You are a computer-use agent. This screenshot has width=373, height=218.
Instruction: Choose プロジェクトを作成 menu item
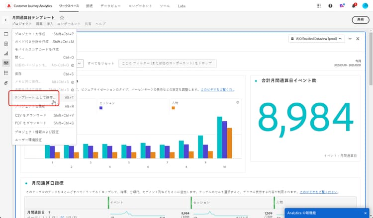click(x=44, y=34)
